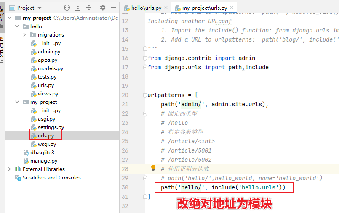The width and height of the screenshot is (339, 213).
Task: Close the my_project\urls.py tab
Action: click(232, 8)
